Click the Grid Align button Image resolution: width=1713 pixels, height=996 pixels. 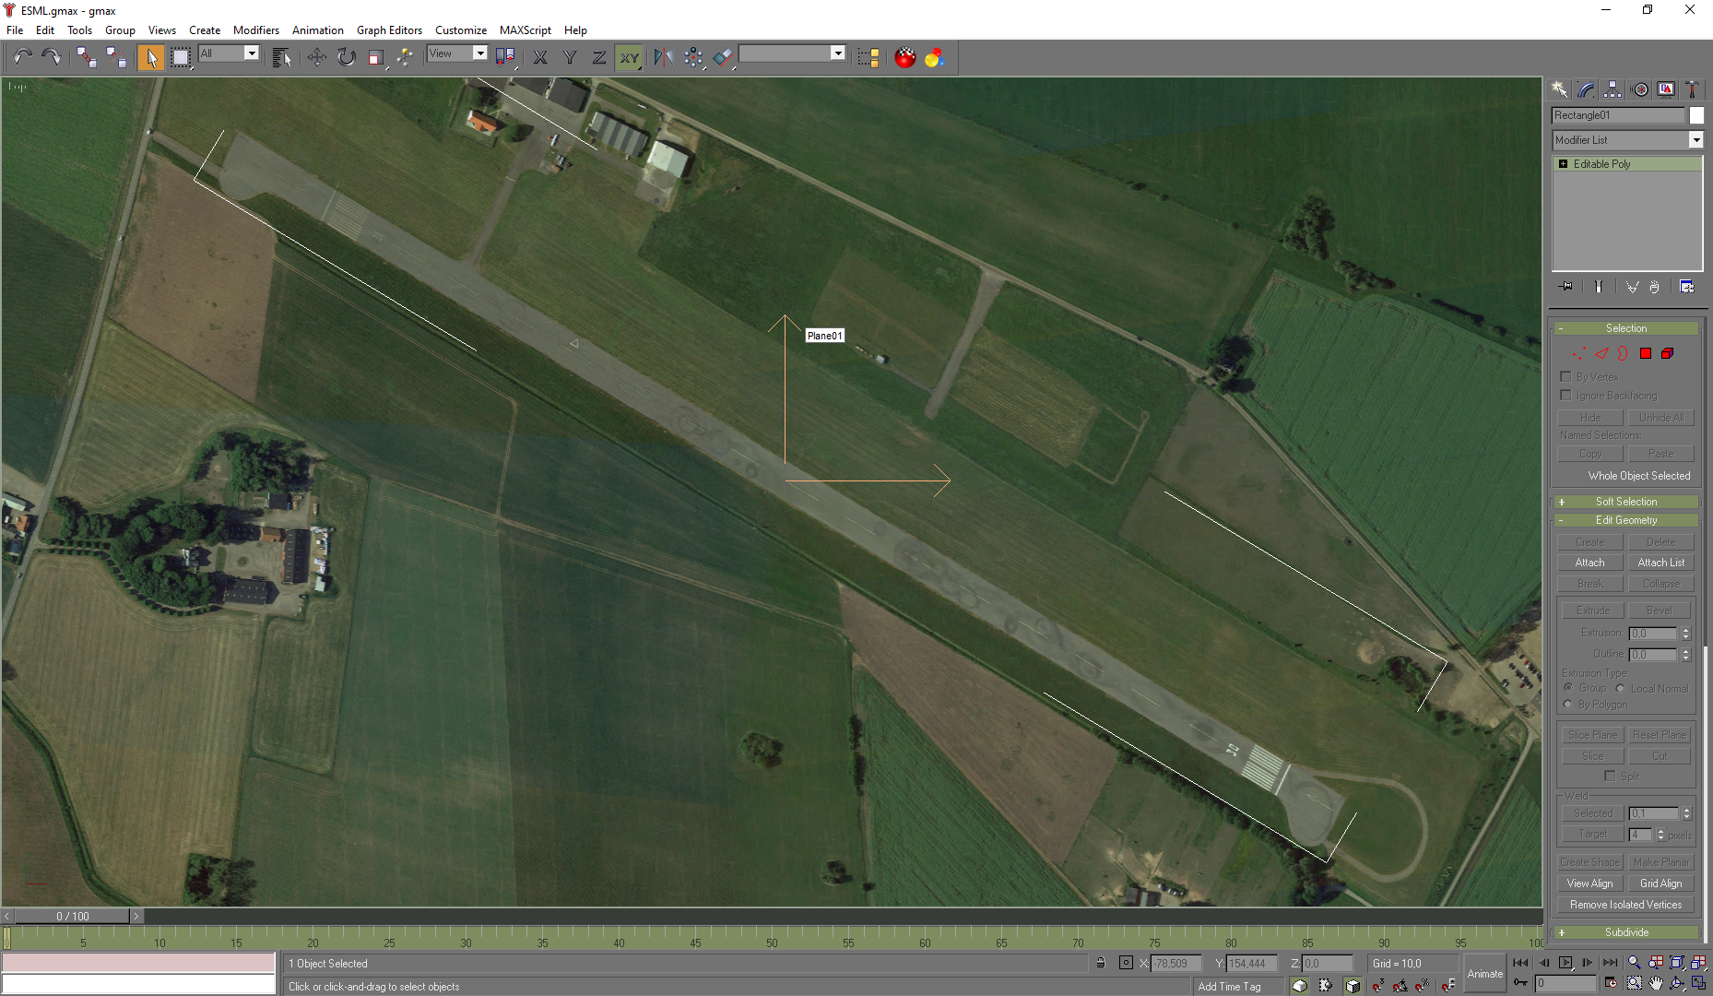[x=1660, y=883]
